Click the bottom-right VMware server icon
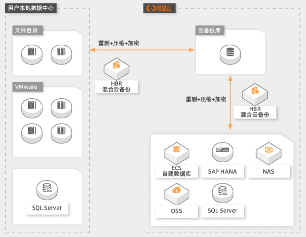The image size is (306, 237). click(61, 133)
